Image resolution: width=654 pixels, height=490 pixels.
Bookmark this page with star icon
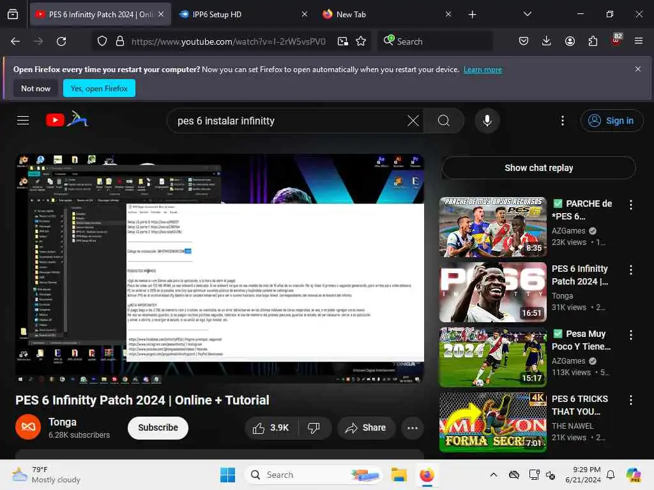pos(361,41)
